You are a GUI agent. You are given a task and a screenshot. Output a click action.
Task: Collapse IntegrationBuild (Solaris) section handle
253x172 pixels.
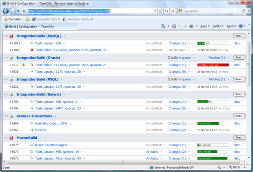[x=6, y=94]
